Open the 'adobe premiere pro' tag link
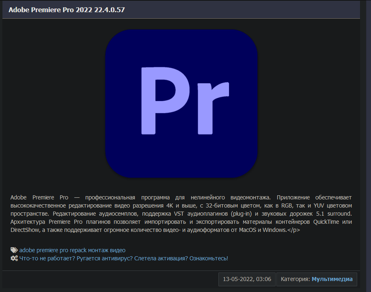The height and width of the screenshot is (292, 371). pyautogui.click(x=44, y=250)
